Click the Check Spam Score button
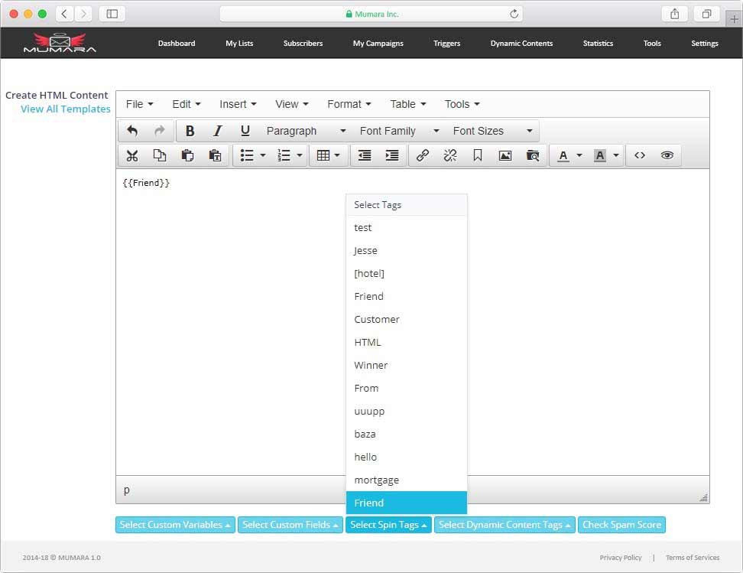The width and height of the screenshot is (743, 573). point(621,525)
